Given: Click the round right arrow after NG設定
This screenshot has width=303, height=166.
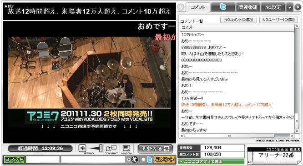Looking at the screenshot, I should point(298,7).
